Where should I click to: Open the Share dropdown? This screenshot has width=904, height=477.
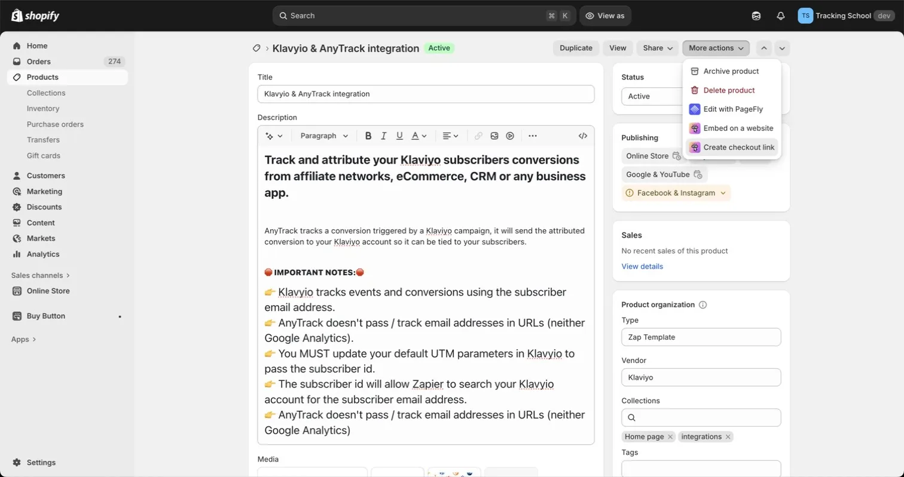tap(657, 48)
